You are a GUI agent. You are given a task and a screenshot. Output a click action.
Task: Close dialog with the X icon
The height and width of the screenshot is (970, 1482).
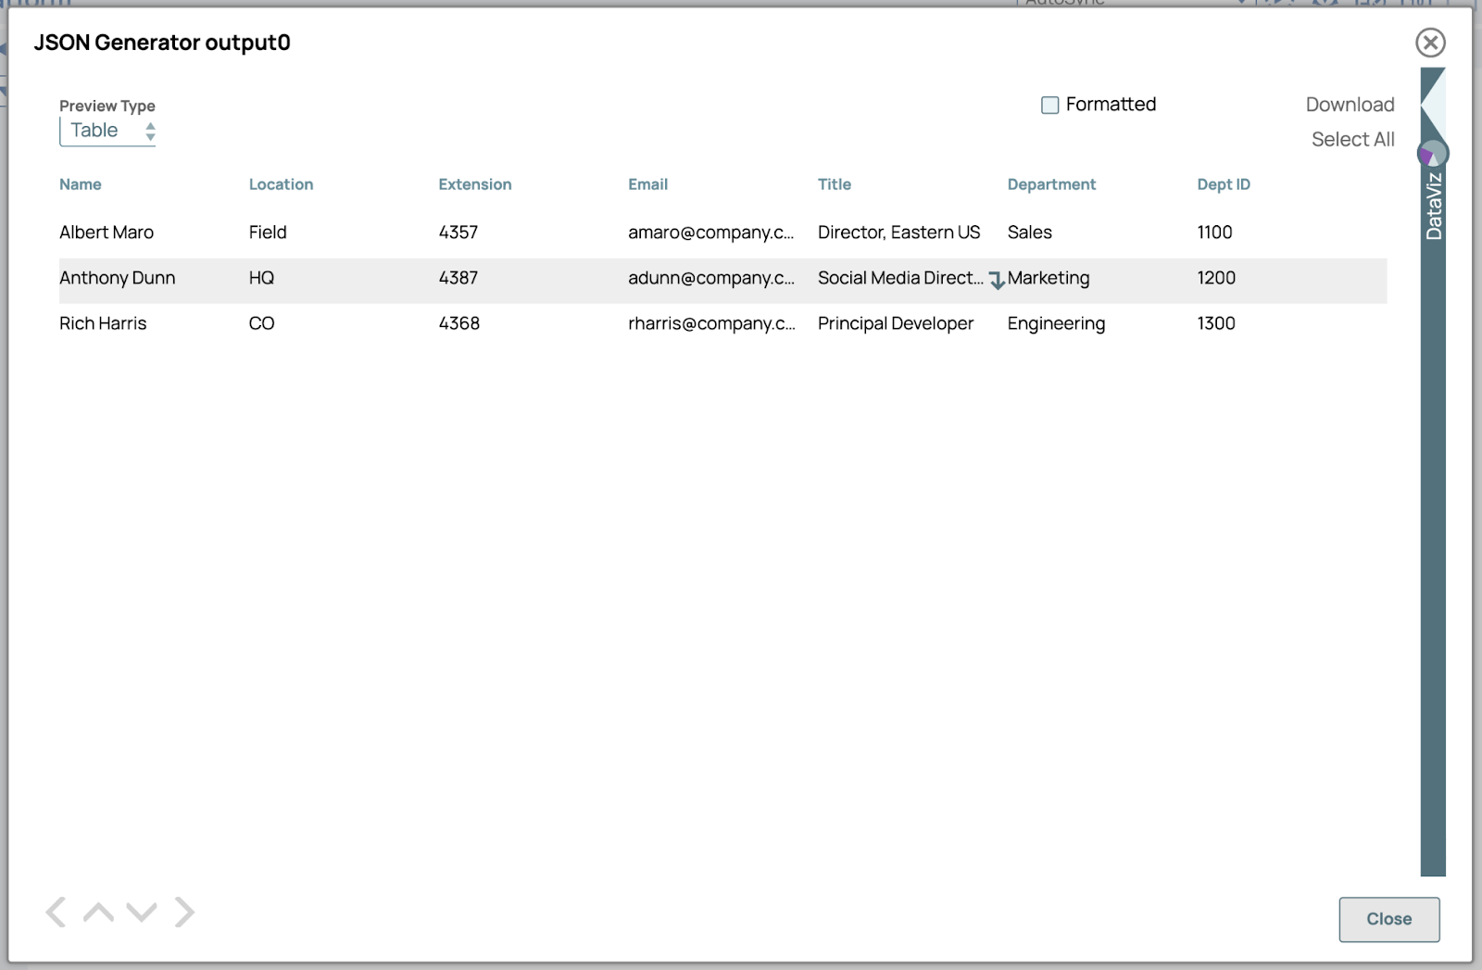(x=1430, y=43)
